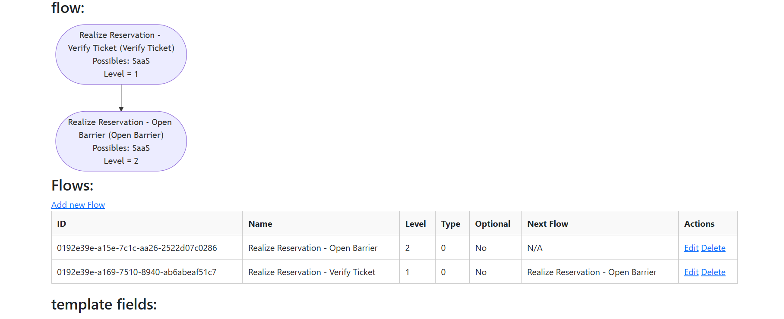Click the Level column header

(415, 224)
